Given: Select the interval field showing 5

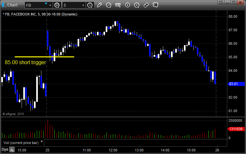Looking at the screenshot, I should (x=72, y=5).
